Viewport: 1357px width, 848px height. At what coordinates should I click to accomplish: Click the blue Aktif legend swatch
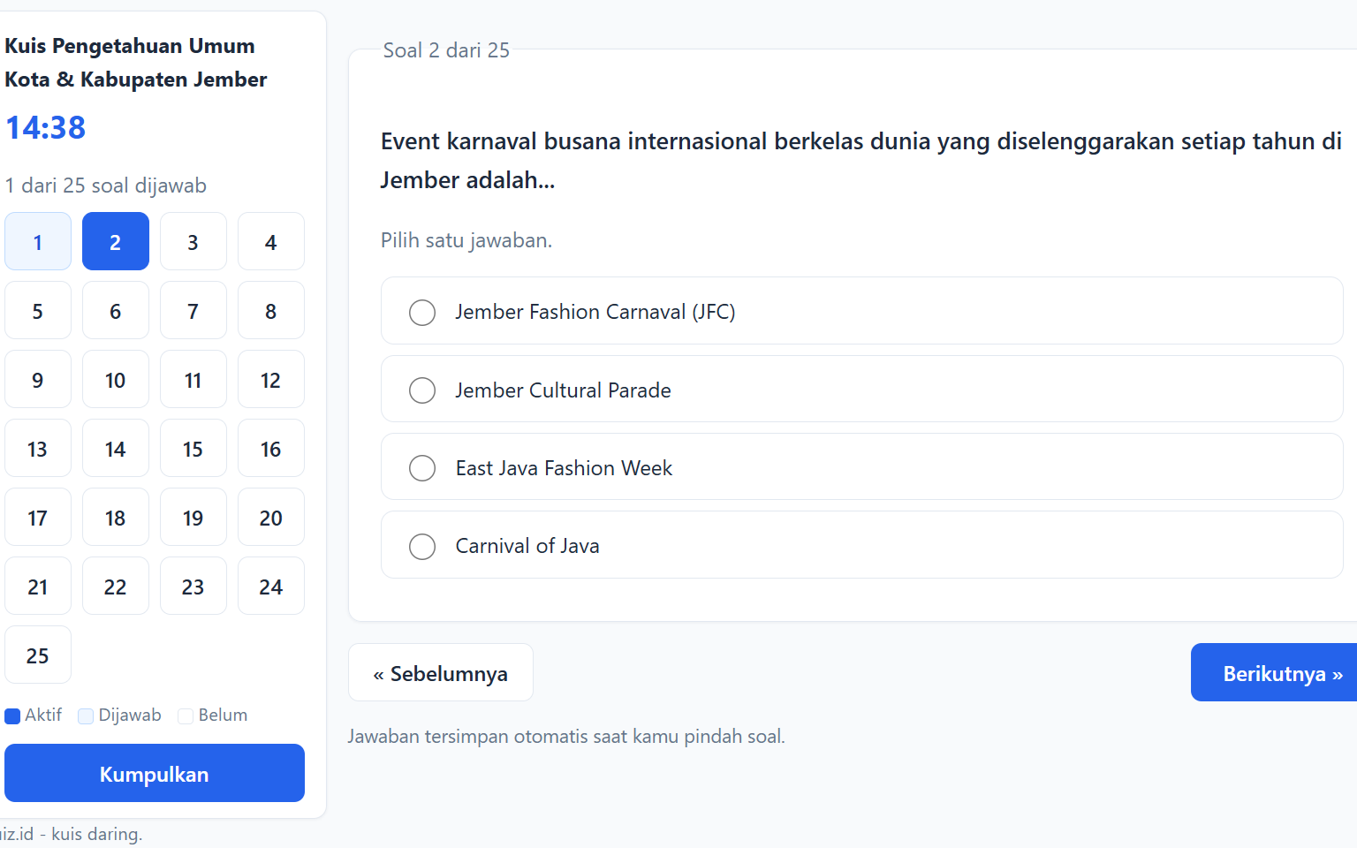coord(12,716)
